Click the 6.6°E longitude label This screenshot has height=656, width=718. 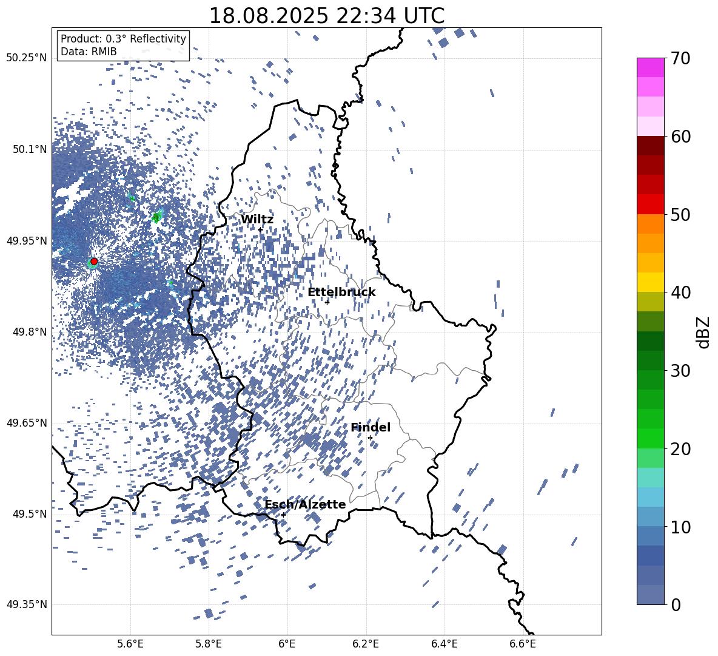click(x=523, y=644)
